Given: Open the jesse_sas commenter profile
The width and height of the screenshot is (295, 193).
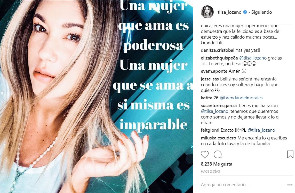Looking at the screenshot, I should 210,79.
